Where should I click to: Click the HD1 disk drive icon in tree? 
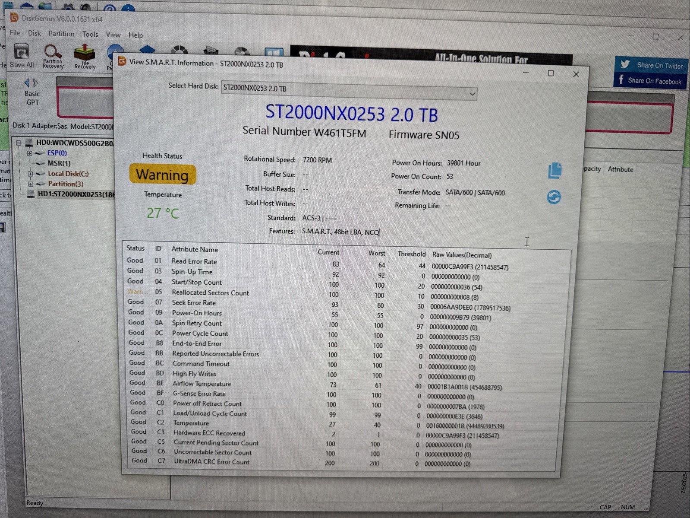click(30, 194)
